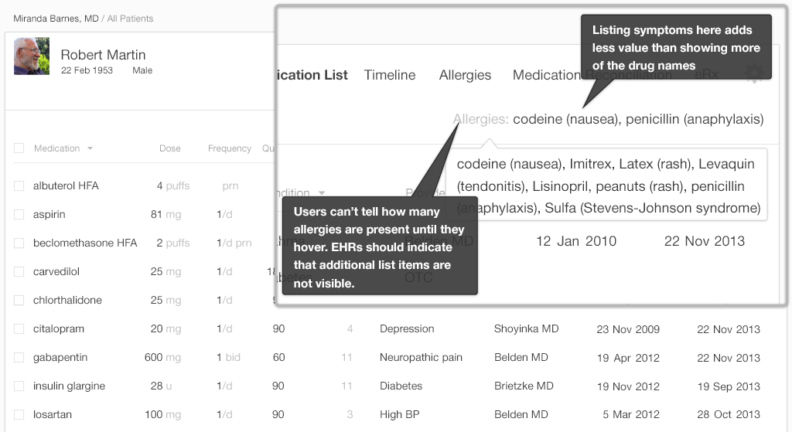Switch to the Timeline tab
The height and width of the screenshot is (432, 792).
point(390,75)
